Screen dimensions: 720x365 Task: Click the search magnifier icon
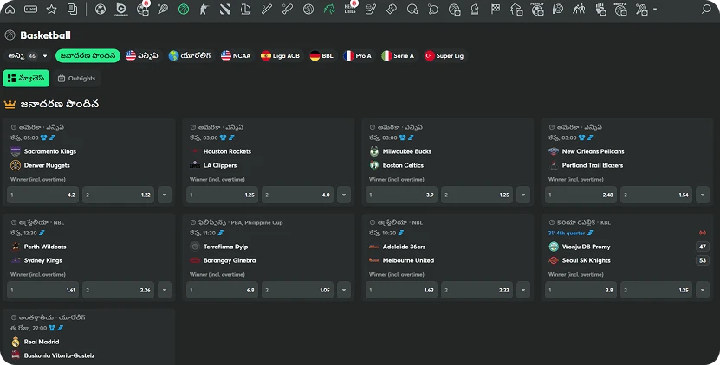[705, 10]
